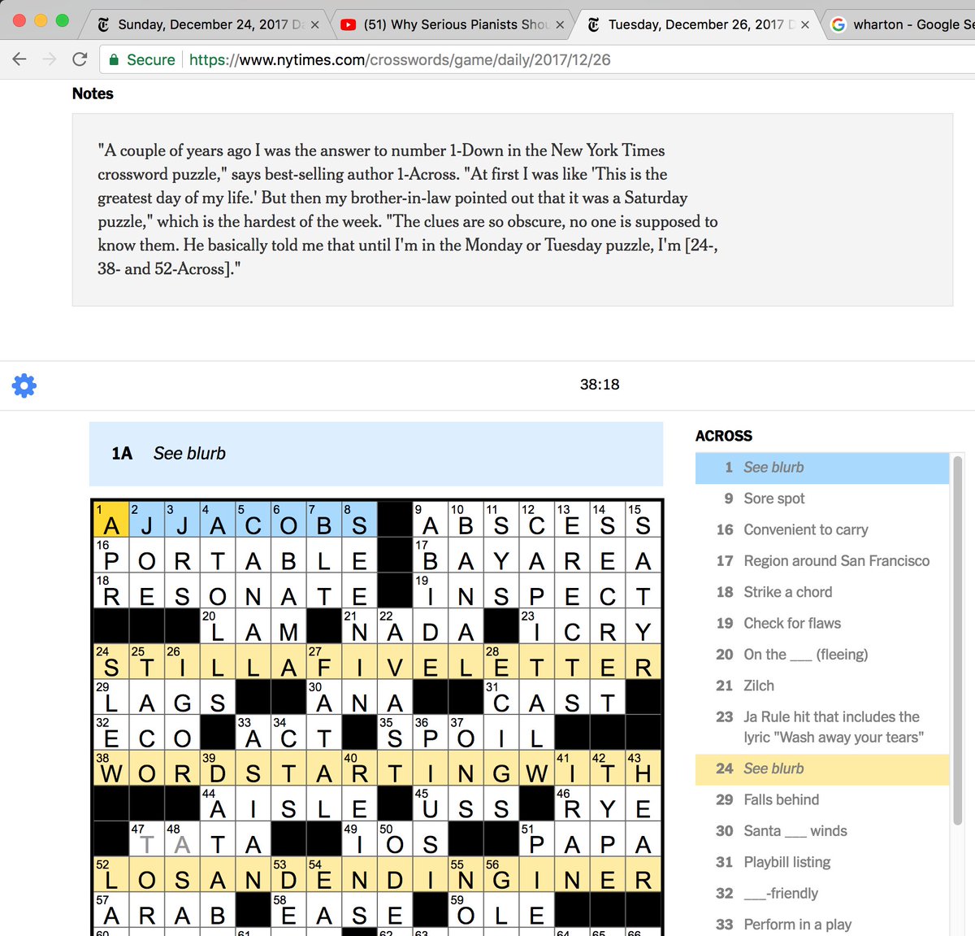This screenshot has height=936, width=975.
Task: Select clue 9 Sore spot
Action: (822, 498)
